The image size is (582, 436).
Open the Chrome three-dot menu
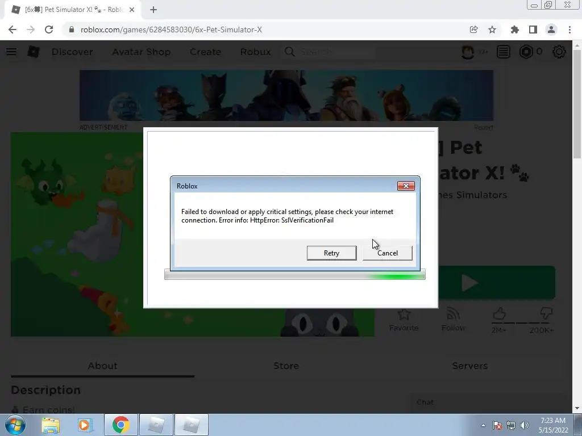(569, 30)
